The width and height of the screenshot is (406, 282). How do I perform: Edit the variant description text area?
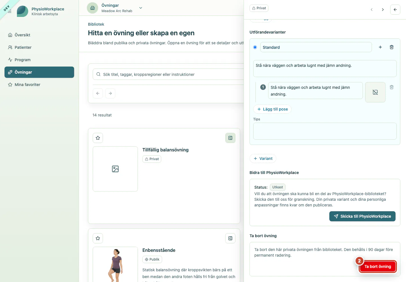pos(325,69)
